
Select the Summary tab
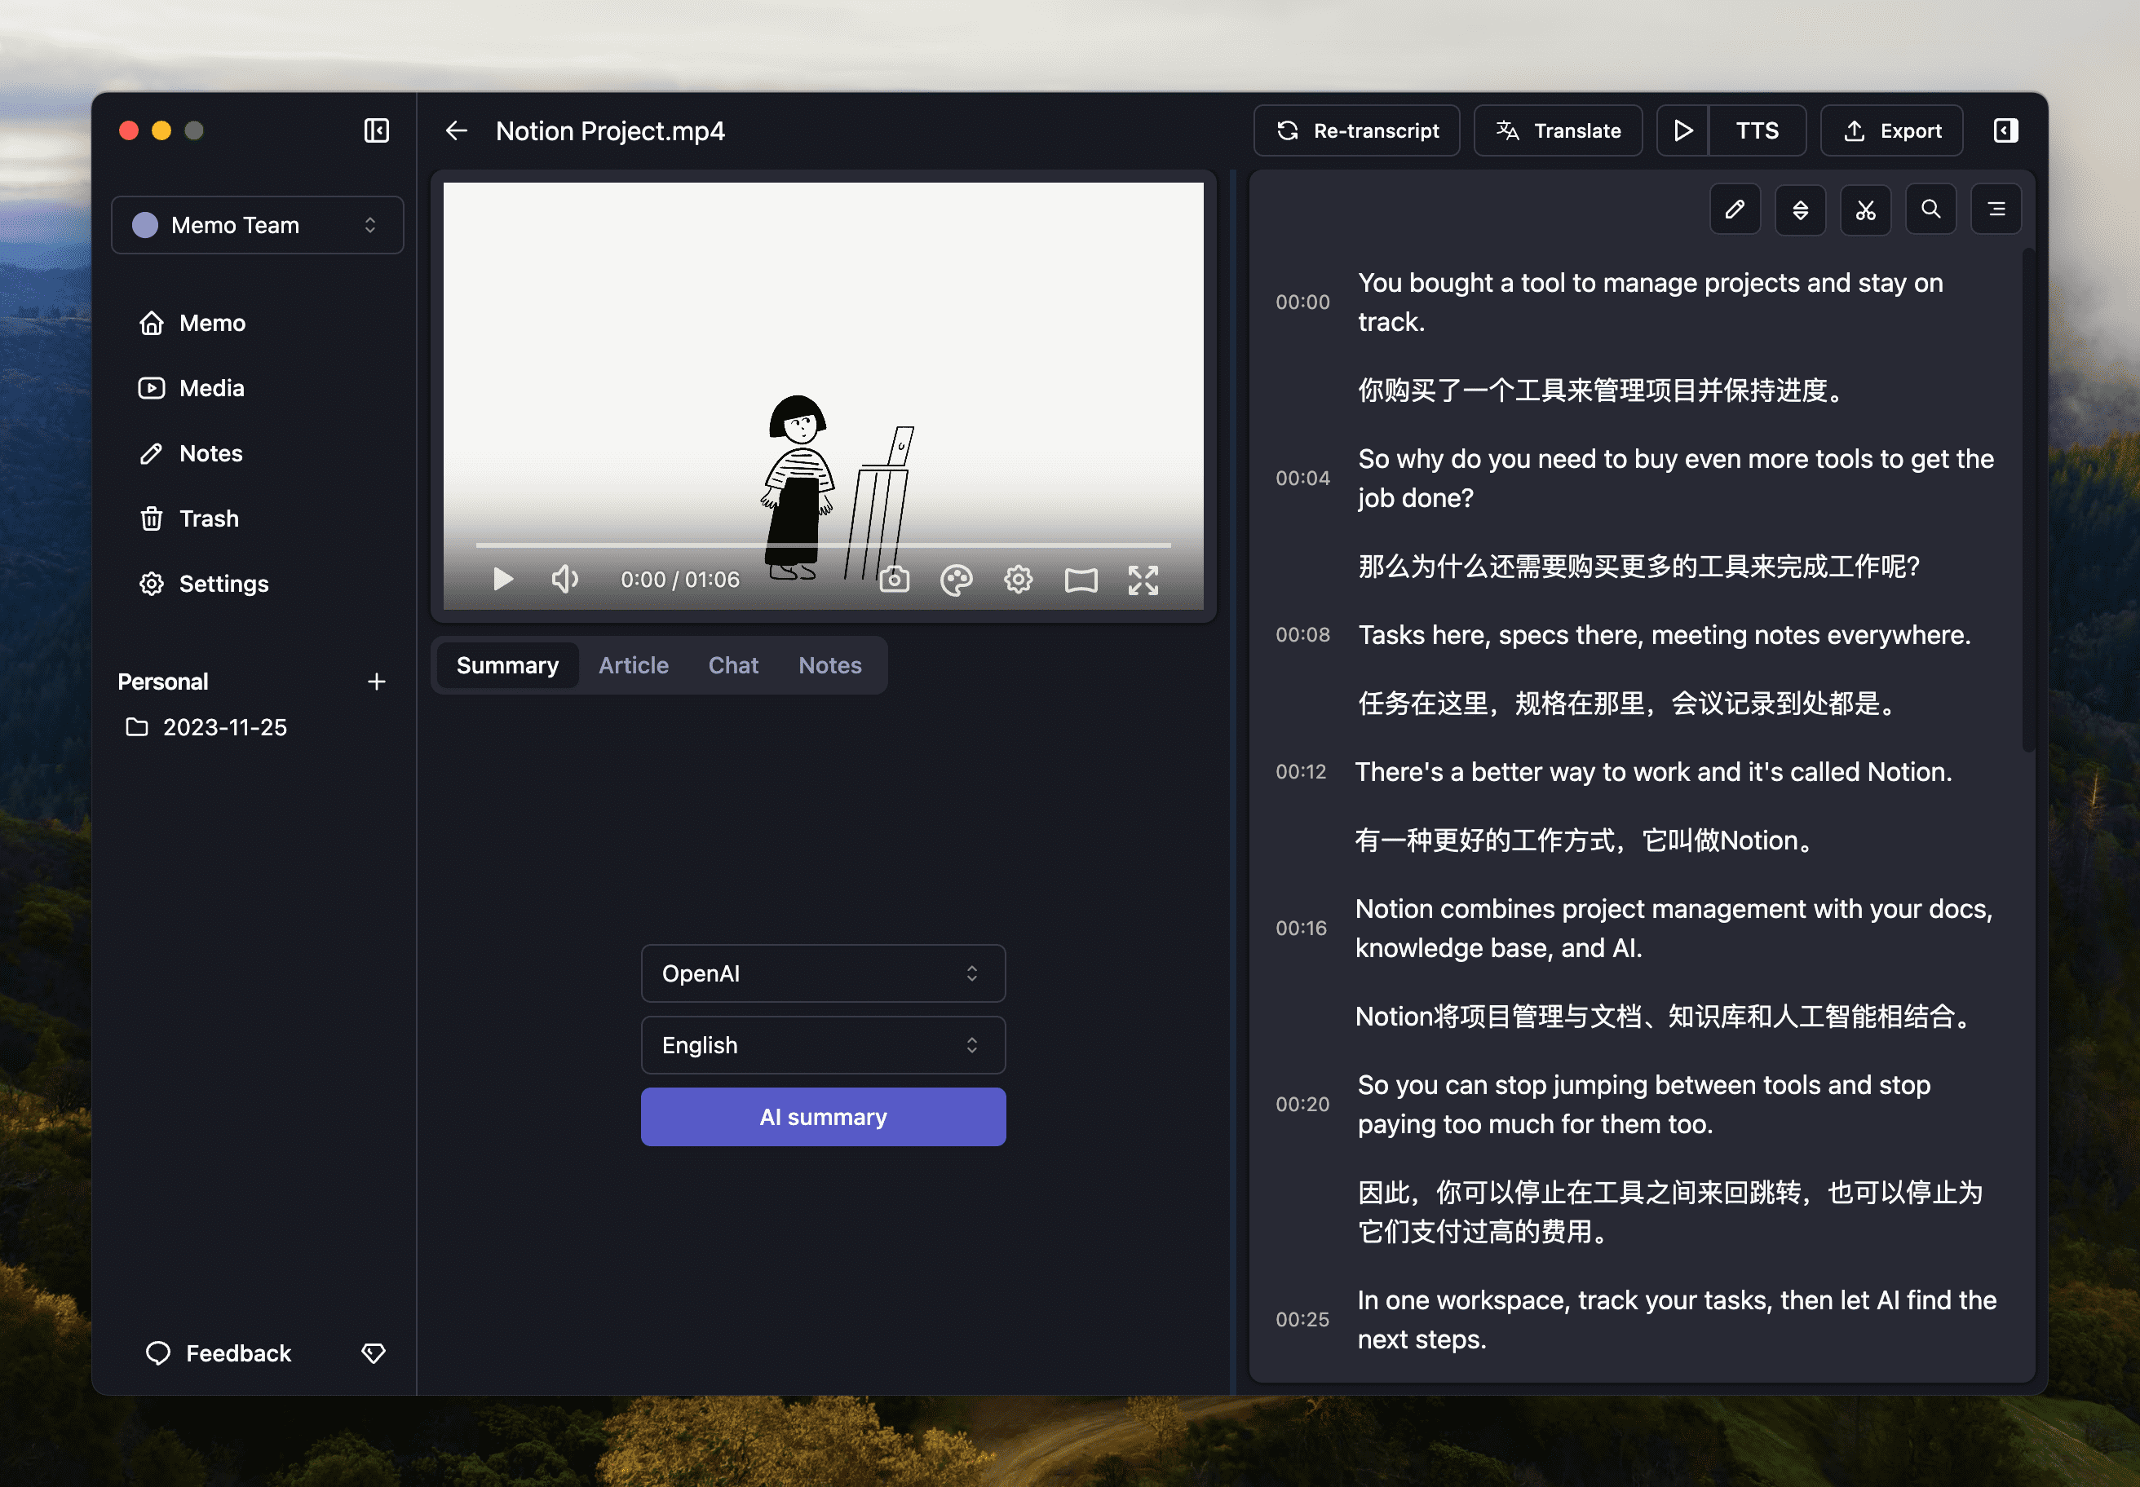(x=507, y=663)
